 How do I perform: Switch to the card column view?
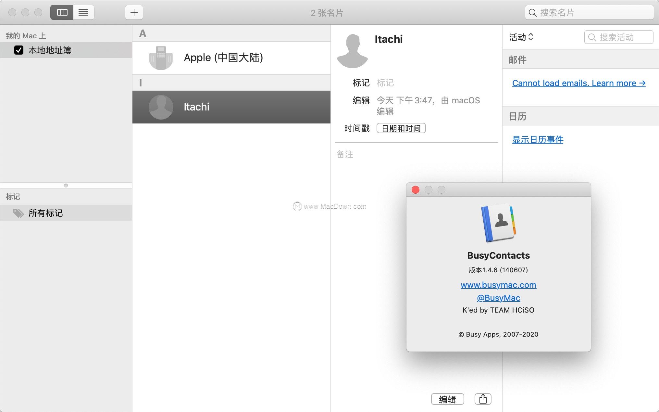[x=62, y=12]
